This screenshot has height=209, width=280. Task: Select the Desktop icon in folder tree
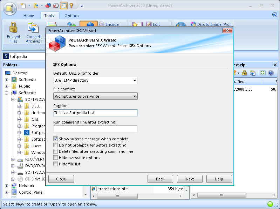click(8, 73)
